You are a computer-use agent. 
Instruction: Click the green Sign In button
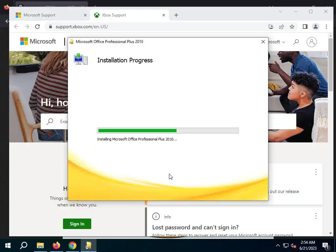(x=77, y=224)
